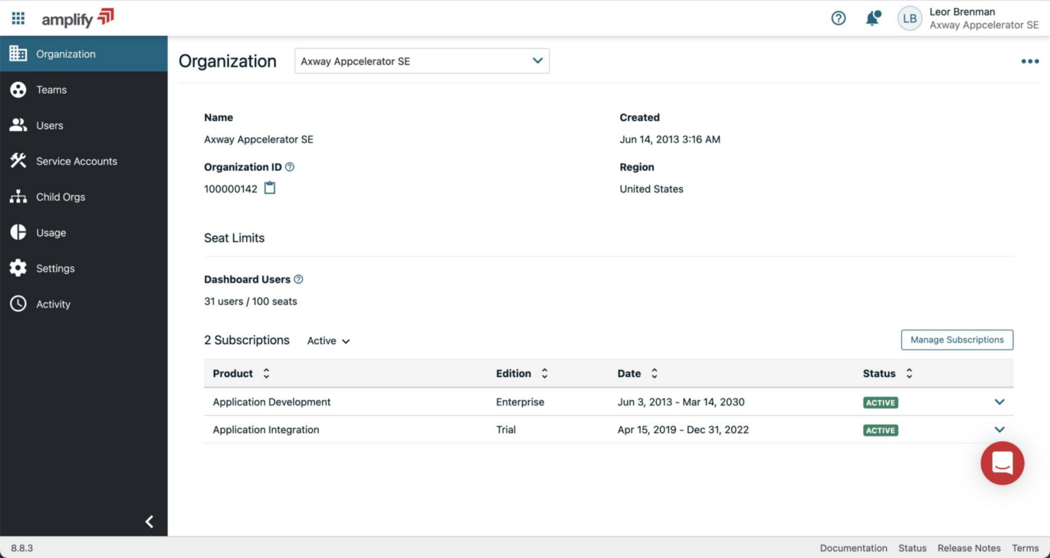The image size is (1050, 558).
Task: Collapse the sidebar with the arrow icon
Action: (149, 522)
